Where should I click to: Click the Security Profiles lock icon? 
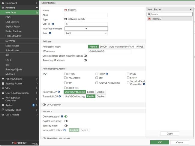[x=3, y=84]
